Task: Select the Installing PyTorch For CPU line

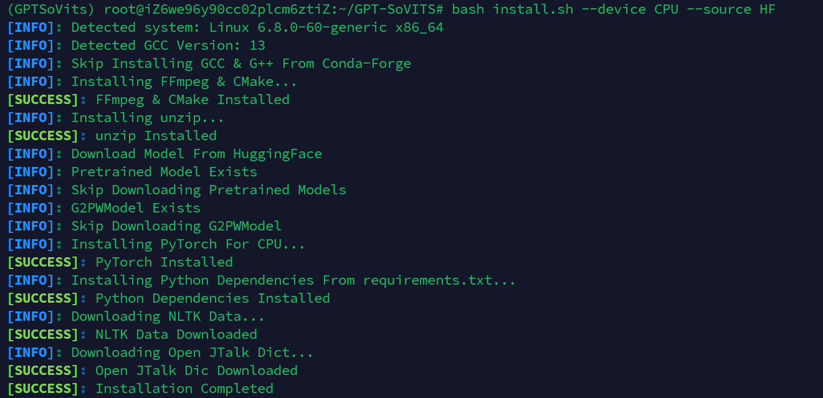Action: tap(156, 244)
